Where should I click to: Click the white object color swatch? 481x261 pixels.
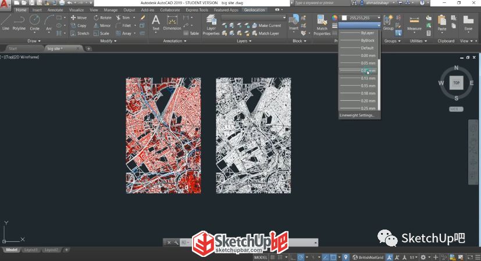click(344, 18)
